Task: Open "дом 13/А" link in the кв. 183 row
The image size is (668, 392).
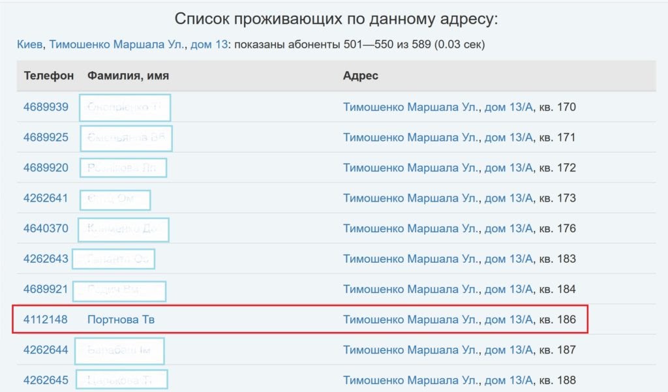Action: pyautogui.click(x=509, y=259)
